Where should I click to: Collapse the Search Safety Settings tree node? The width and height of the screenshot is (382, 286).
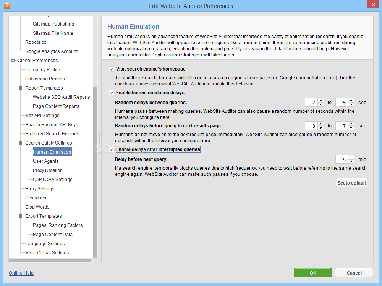[21, 143]
